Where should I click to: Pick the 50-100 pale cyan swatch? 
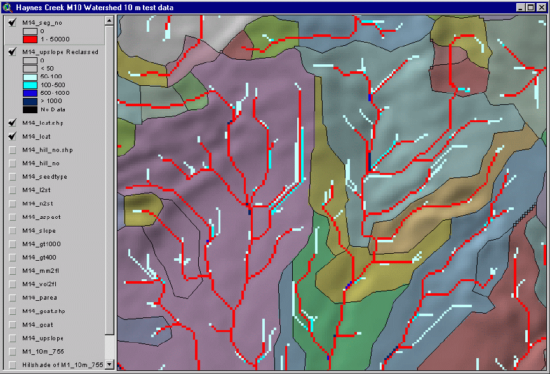click(x=30, y=76)
